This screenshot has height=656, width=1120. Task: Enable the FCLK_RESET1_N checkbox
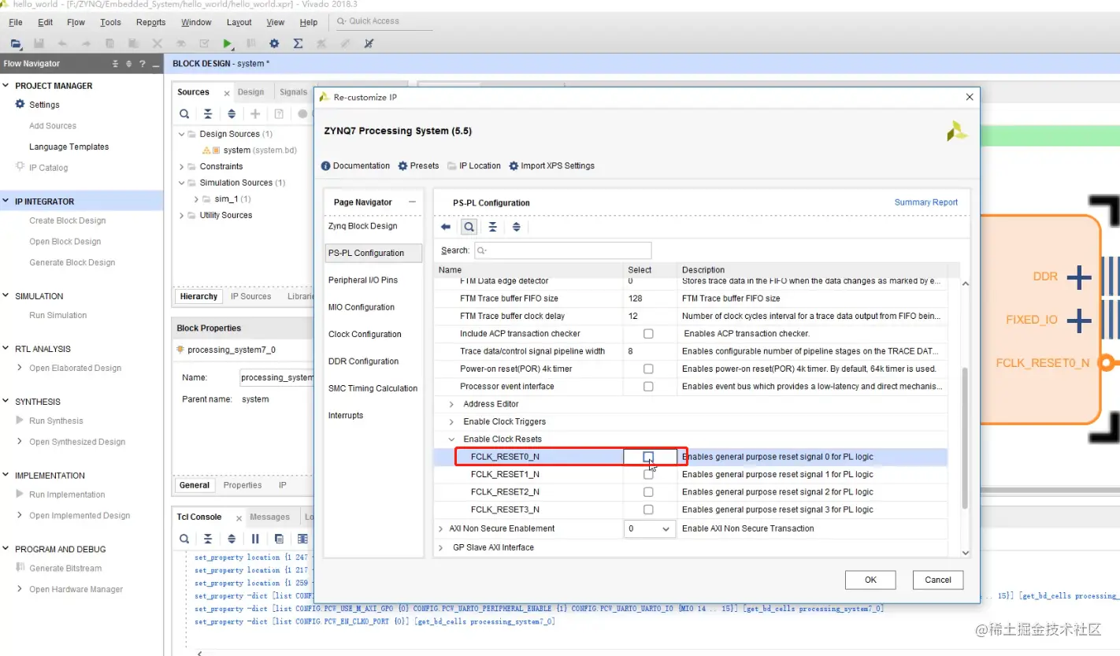(648, 474)
